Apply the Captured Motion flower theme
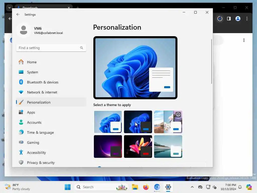This screenshot has width=257, height=193. point(138,147)
